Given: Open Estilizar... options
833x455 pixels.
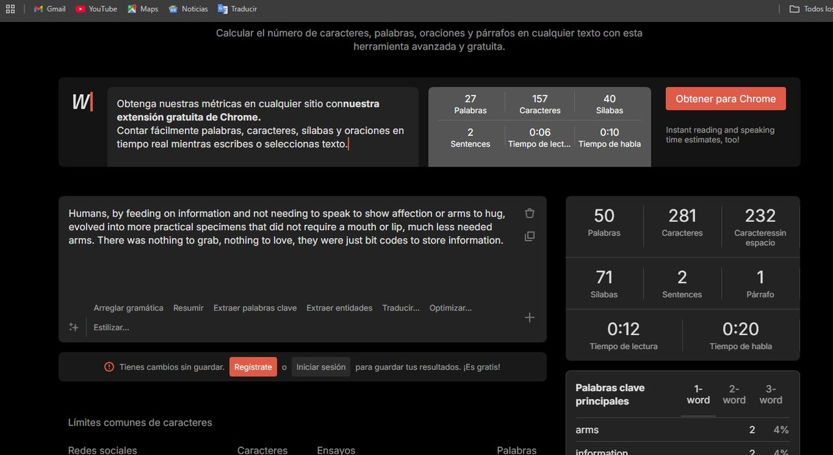Looking at the screenshot, I should click(x=111, y=328).
